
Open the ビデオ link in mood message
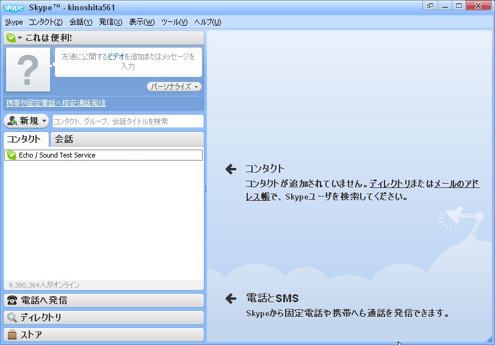point(116,57)
